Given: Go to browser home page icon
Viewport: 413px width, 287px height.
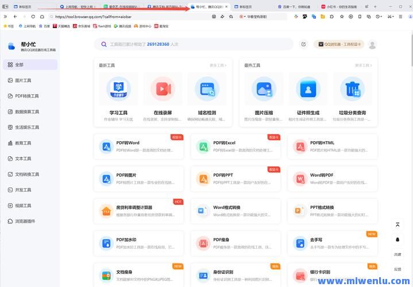Looking at the screenshot, I should coord(42,17).
